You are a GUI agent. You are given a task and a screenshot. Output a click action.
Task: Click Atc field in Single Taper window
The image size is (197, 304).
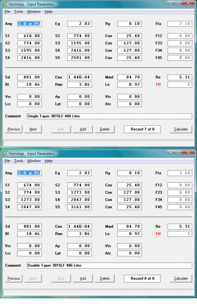click(129, 104)
